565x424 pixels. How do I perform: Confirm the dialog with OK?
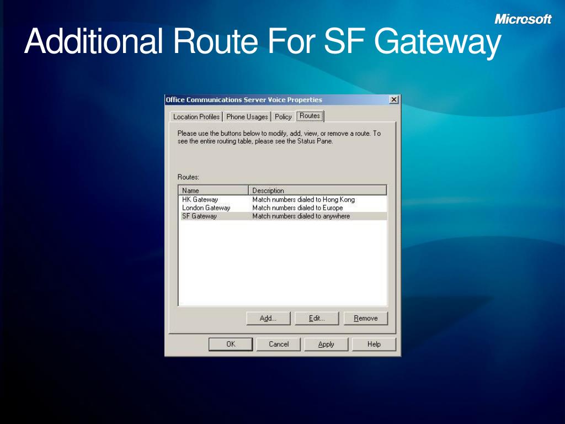(231, 344)
